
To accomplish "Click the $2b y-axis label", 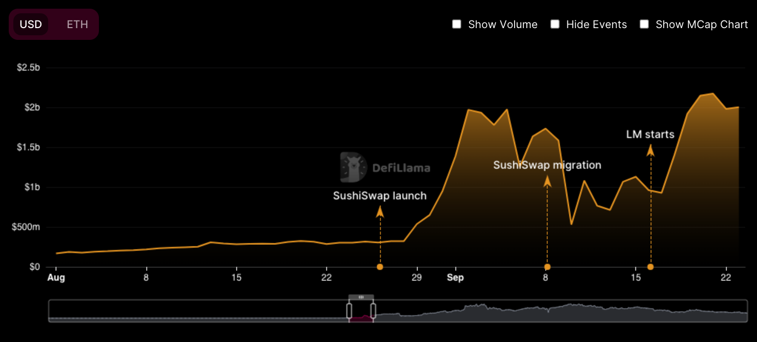I will pyautogui.click(x=33, y=107).
